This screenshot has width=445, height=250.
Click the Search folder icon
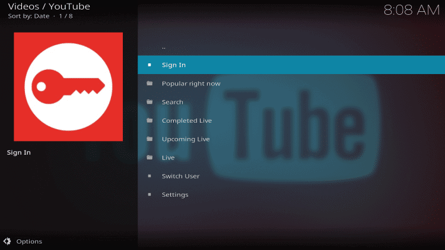[150, 102]
